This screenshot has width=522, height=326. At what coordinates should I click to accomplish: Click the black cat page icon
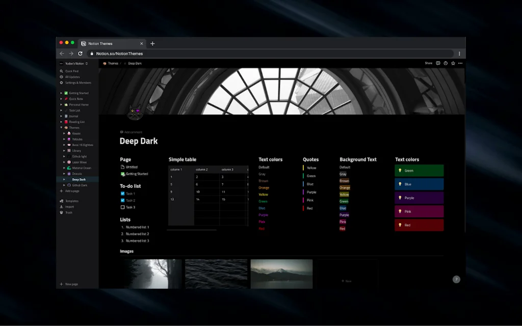(135, 111)
